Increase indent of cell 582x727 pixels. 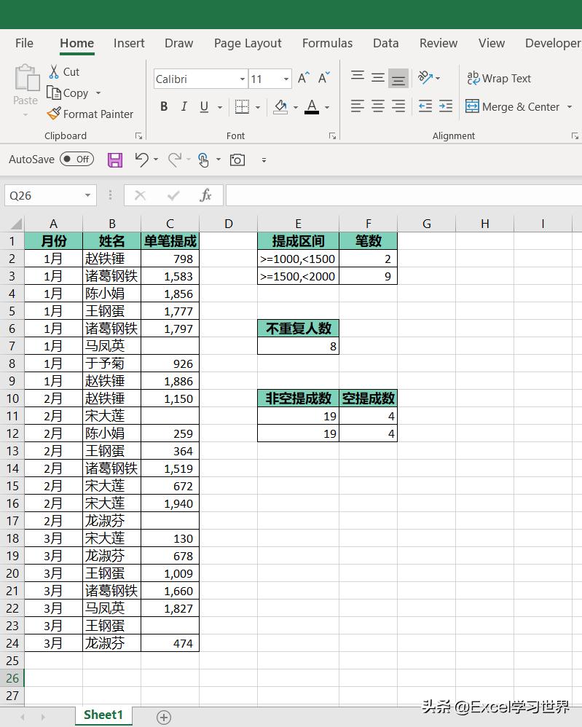pos(446,106)
